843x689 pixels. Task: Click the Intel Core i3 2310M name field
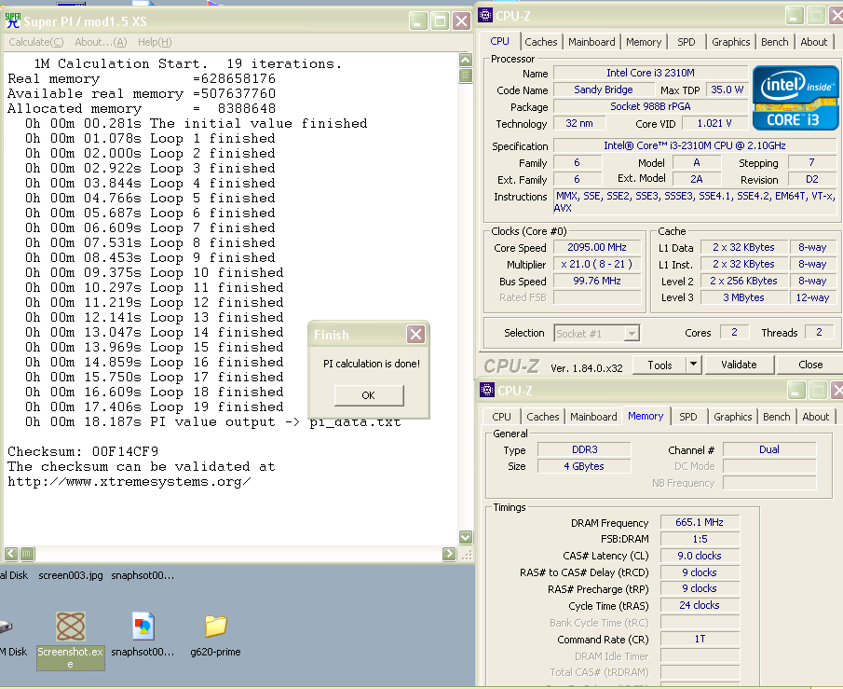click(650, 73)
